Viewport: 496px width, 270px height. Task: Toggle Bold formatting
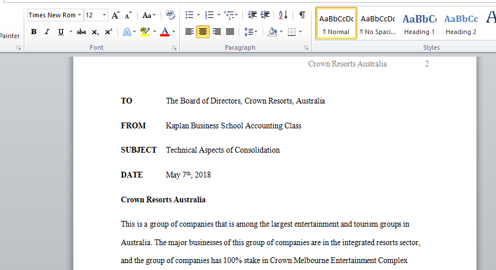click(x=34, y=32)
